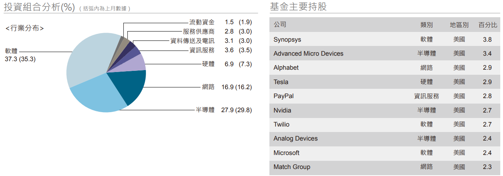The image size is (503, 176).
Task: Click the Tesla company cell
Action: 281,82
